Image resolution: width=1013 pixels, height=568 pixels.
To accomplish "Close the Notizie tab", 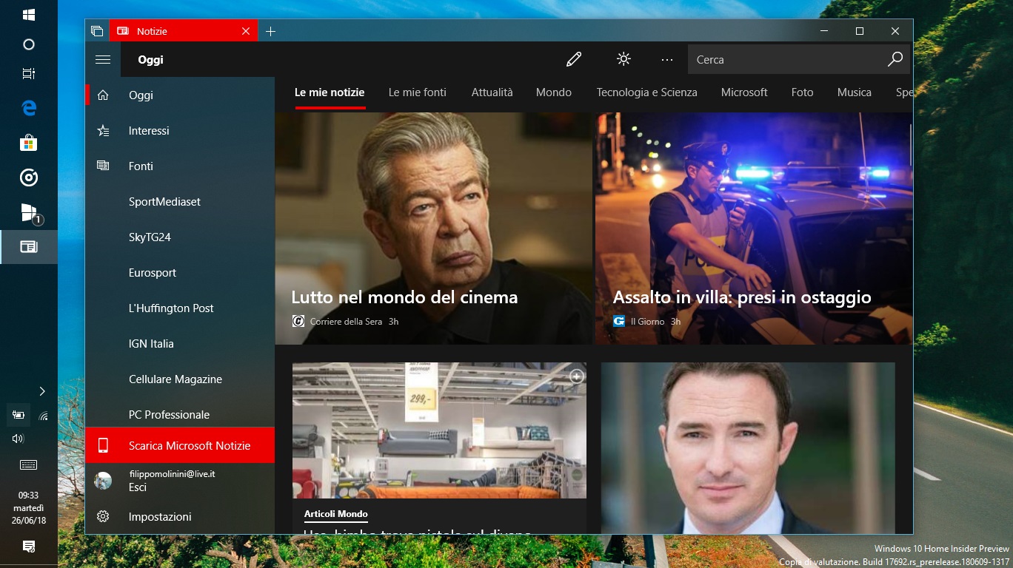I will [x=246, y=31].
